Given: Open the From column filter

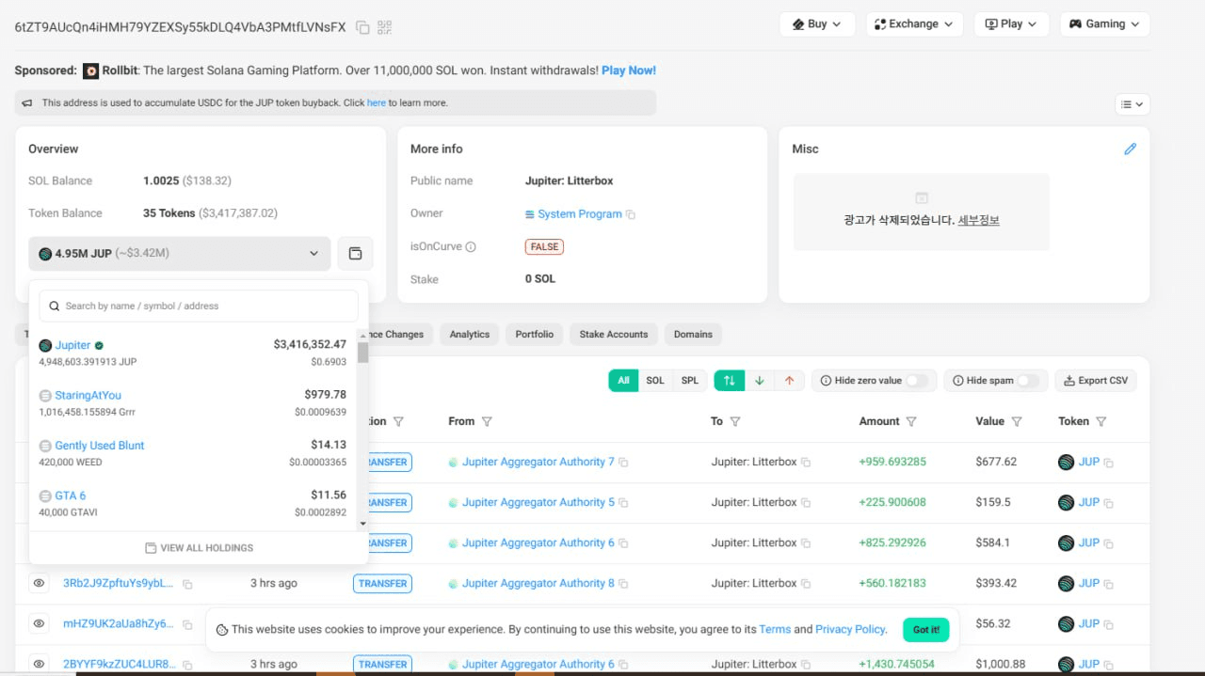Looking at the screenshot, I should [487, 421].
